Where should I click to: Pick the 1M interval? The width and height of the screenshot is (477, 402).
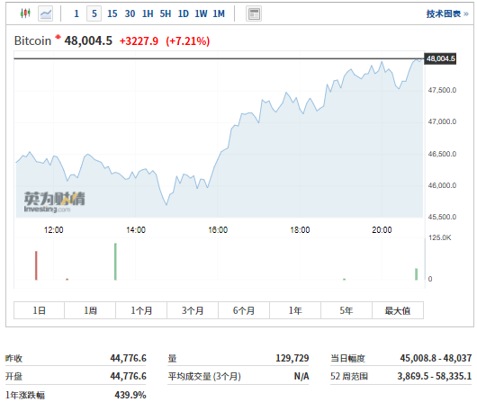(219, 13)
